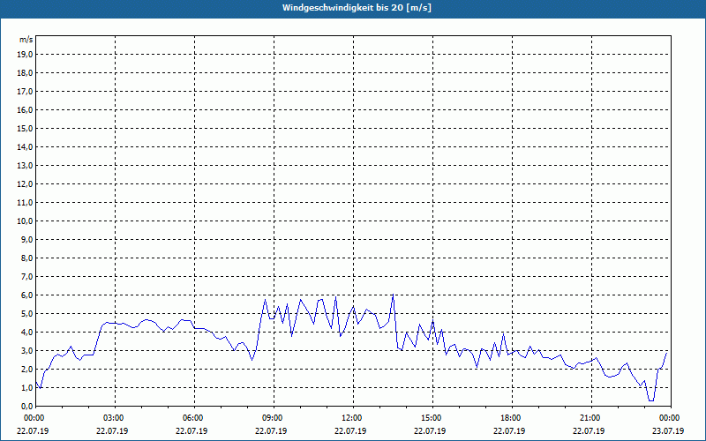Click the 09:00 time axis label

point(274,418)
